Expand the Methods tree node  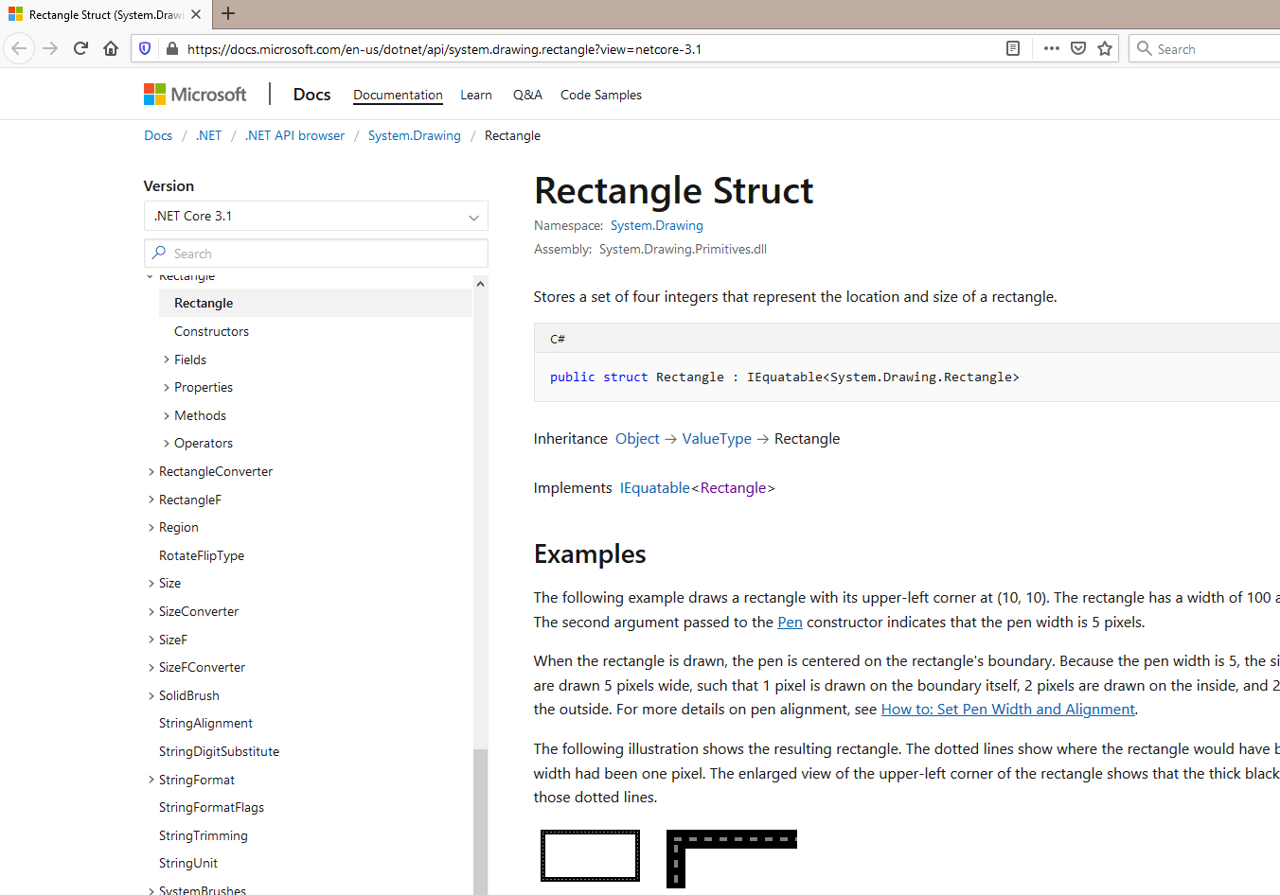pos(167,415)
